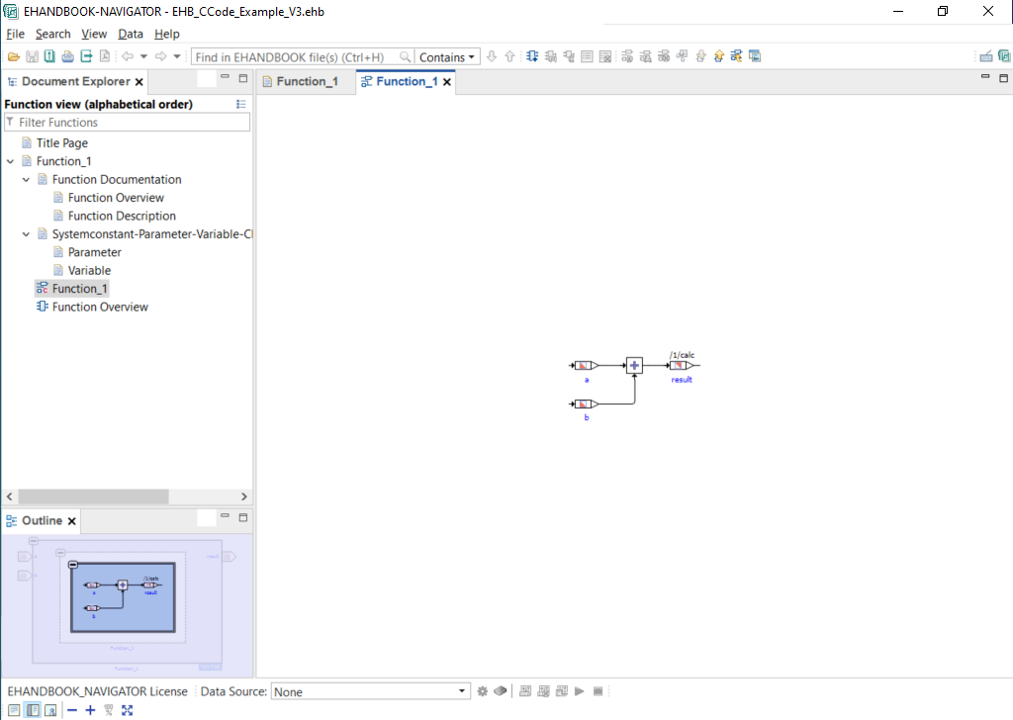This screenshot has width=1013, height=720.
Task: Click the zoom out minus icon at the bottom
Action: pos(71,709)
